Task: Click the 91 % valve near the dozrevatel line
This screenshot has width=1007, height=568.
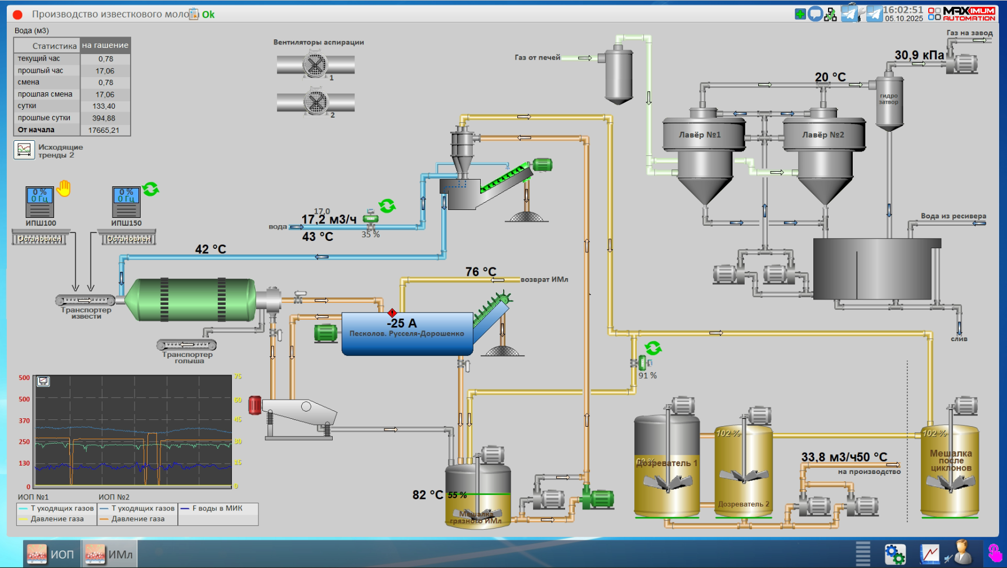Action: pos(642,364)
